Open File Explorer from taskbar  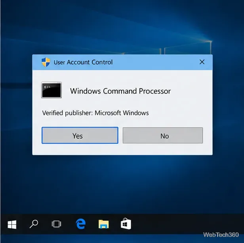coord(104,224)
